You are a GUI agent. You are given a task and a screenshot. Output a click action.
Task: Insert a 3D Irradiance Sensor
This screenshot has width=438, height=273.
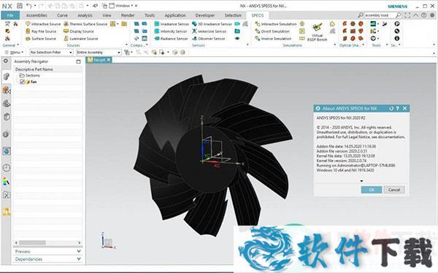point(212,24)
